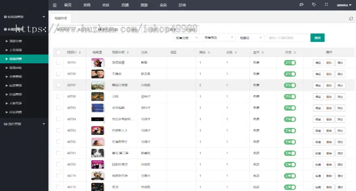356x191 pixels.
Task: Click thumbnail of video 48782
Action: 98,142
